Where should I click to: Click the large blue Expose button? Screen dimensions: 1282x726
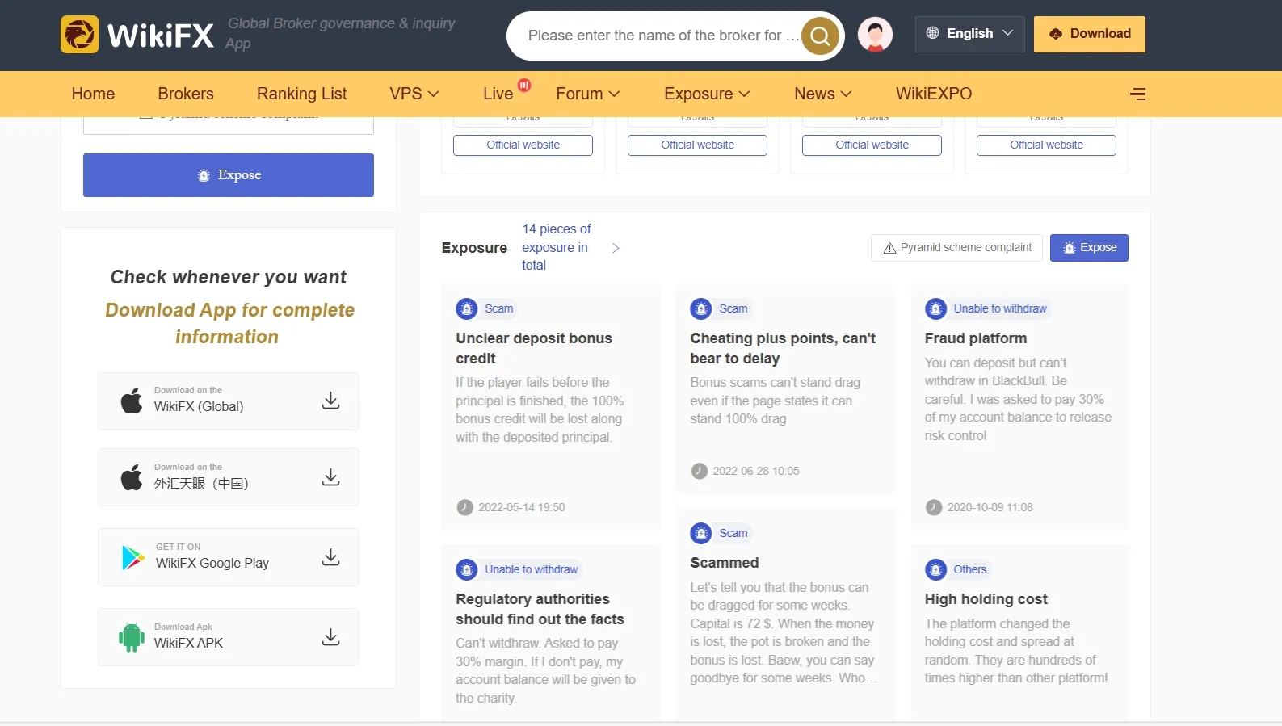229,175
